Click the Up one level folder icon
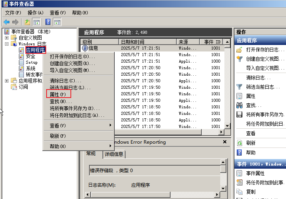Image resolution: width=286 pixels, height=199 pixels. 27,22
